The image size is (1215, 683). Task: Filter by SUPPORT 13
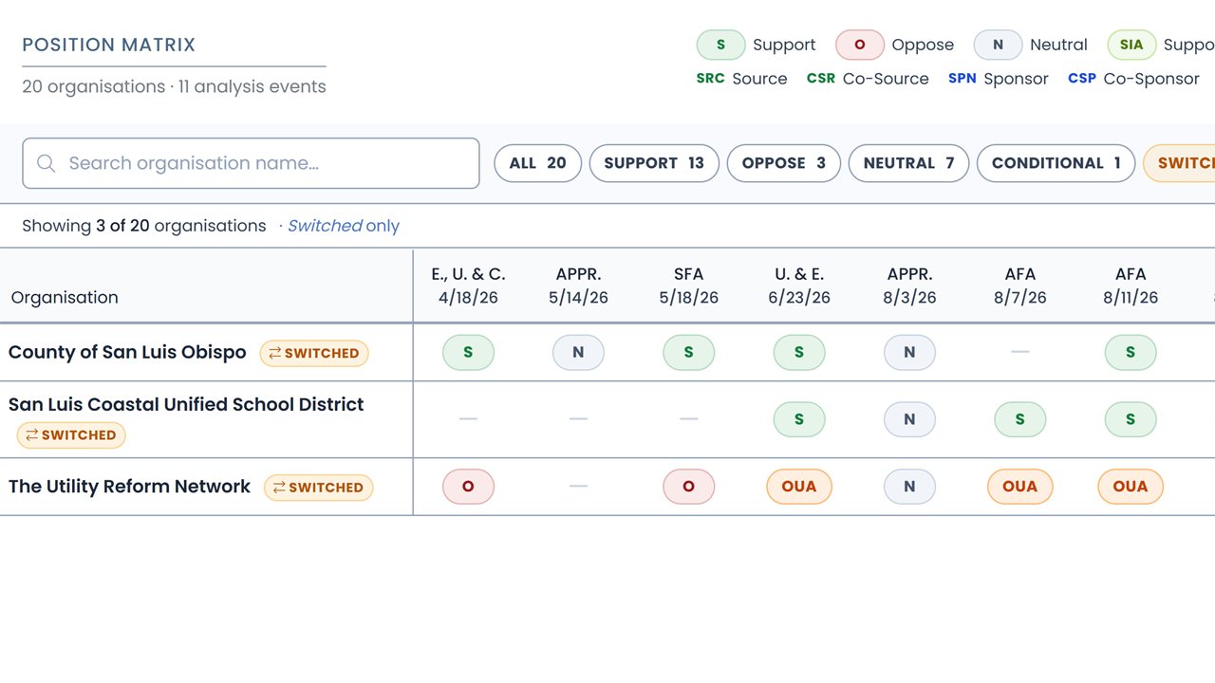coord(654,163)
